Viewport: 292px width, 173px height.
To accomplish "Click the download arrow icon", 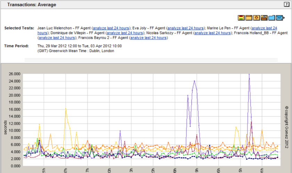I will [257, 18].
